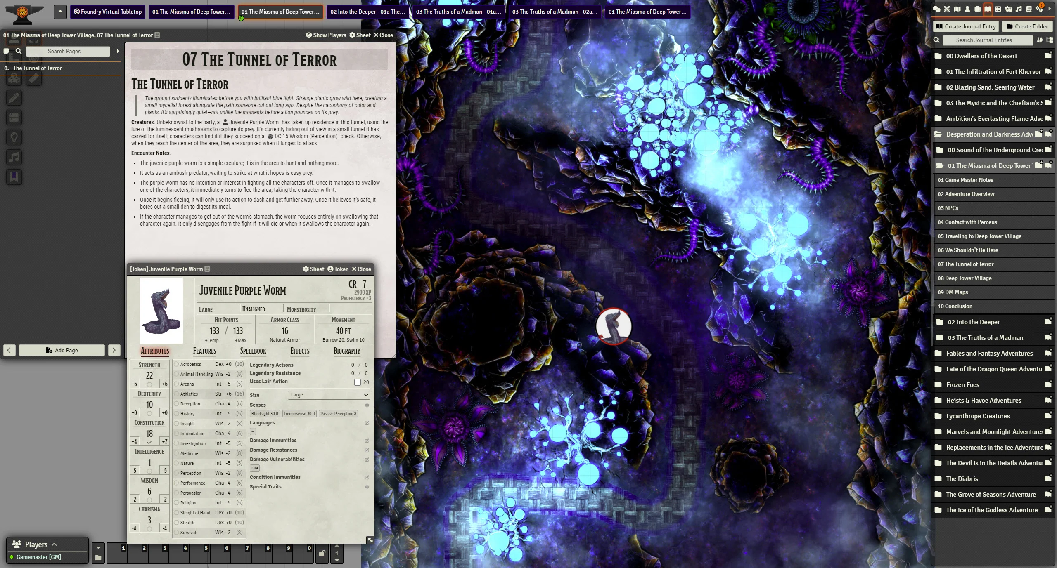Check the Uses Lair Action checkbox
The width and height of the screenshot is (1057, 568).
pos(357,382)
